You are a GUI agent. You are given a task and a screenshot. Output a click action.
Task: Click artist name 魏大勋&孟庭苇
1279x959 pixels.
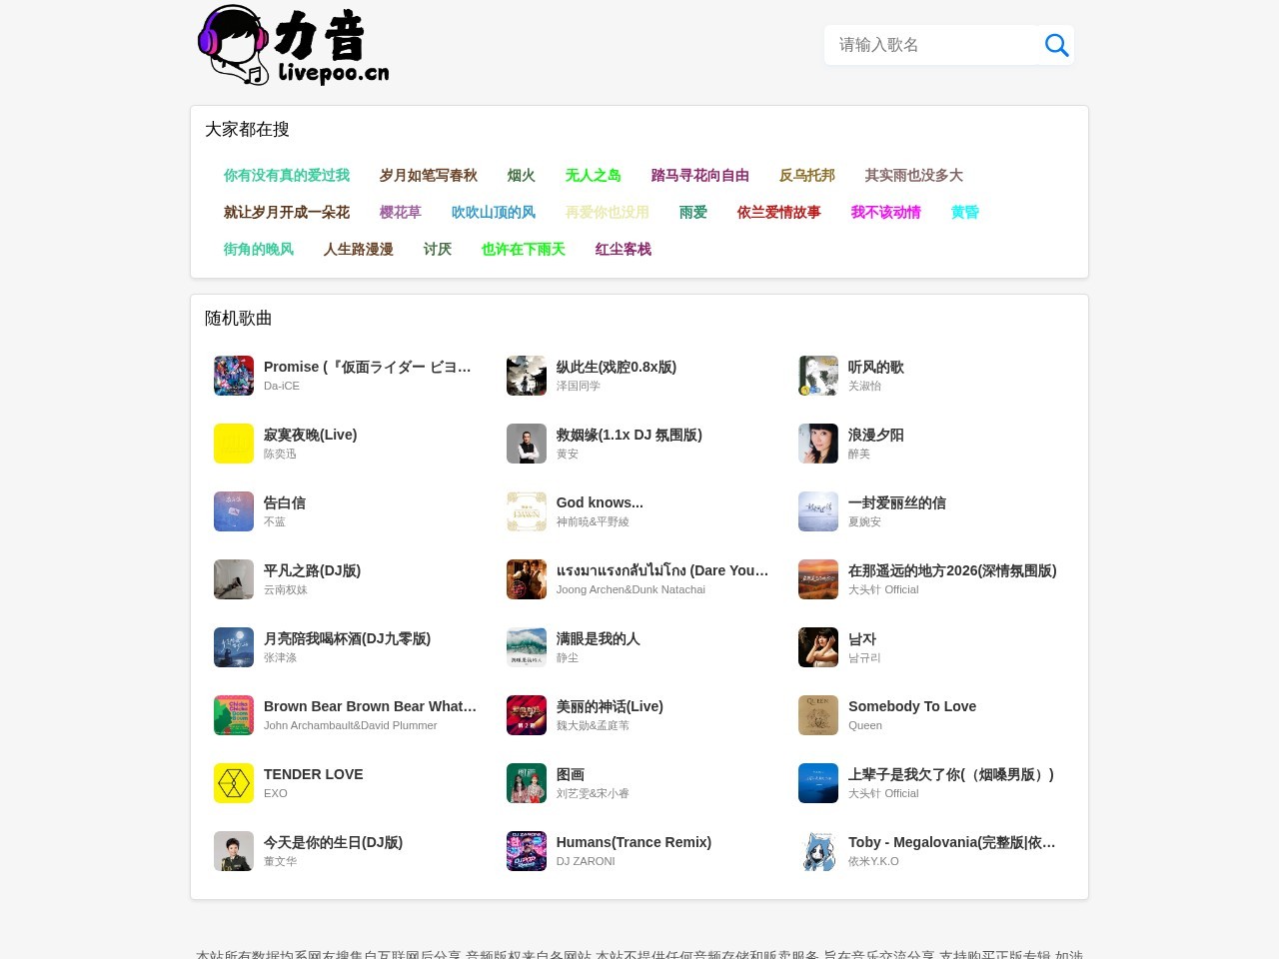(x=593, y=725)
